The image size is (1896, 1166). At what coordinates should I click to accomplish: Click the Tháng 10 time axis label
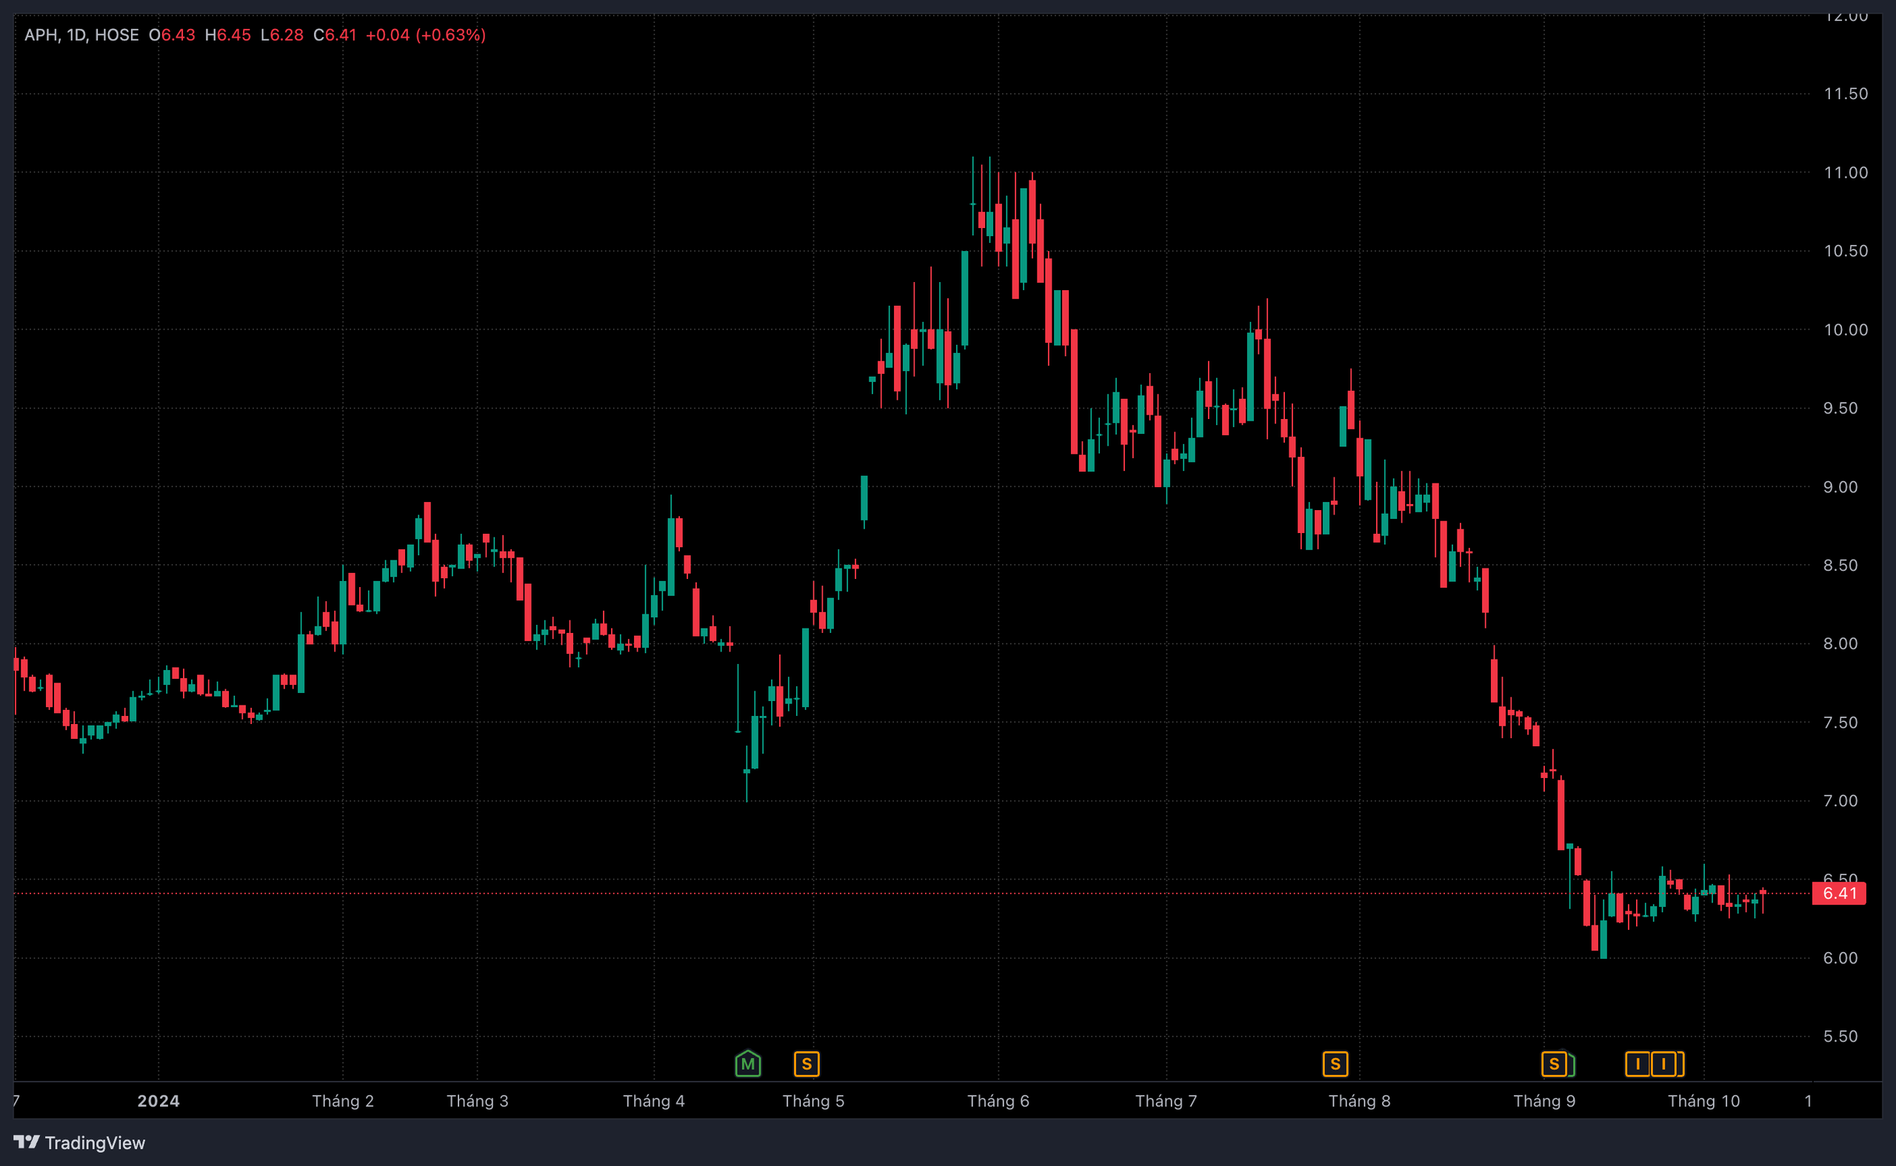coord(1703,1100)
